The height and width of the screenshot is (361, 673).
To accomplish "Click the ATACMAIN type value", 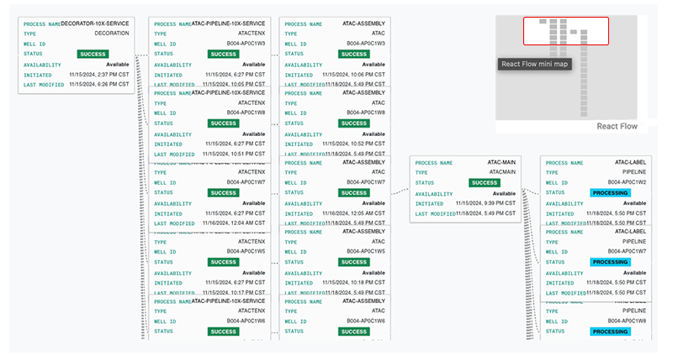I will click(x=503, y=172).
